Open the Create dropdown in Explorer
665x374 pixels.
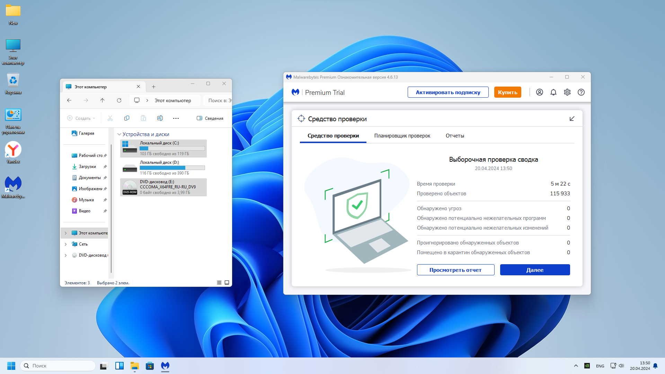click(81, 118)
